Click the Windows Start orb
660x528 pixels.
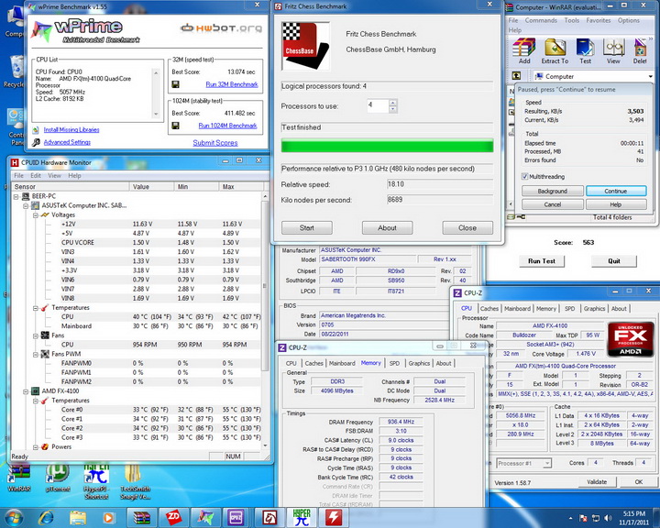16,518
